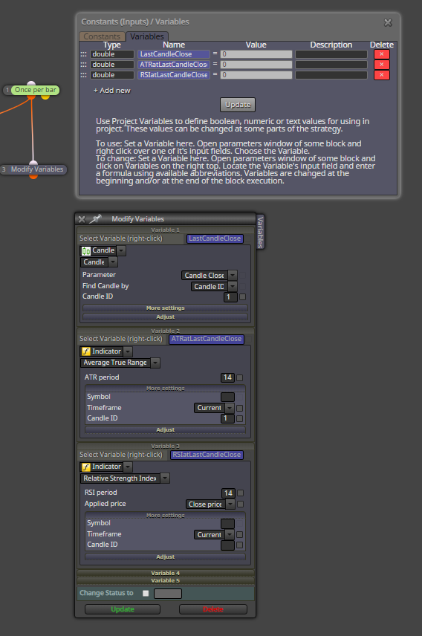
Task: Select the Once per bar block
Action: tap(35, 90)
